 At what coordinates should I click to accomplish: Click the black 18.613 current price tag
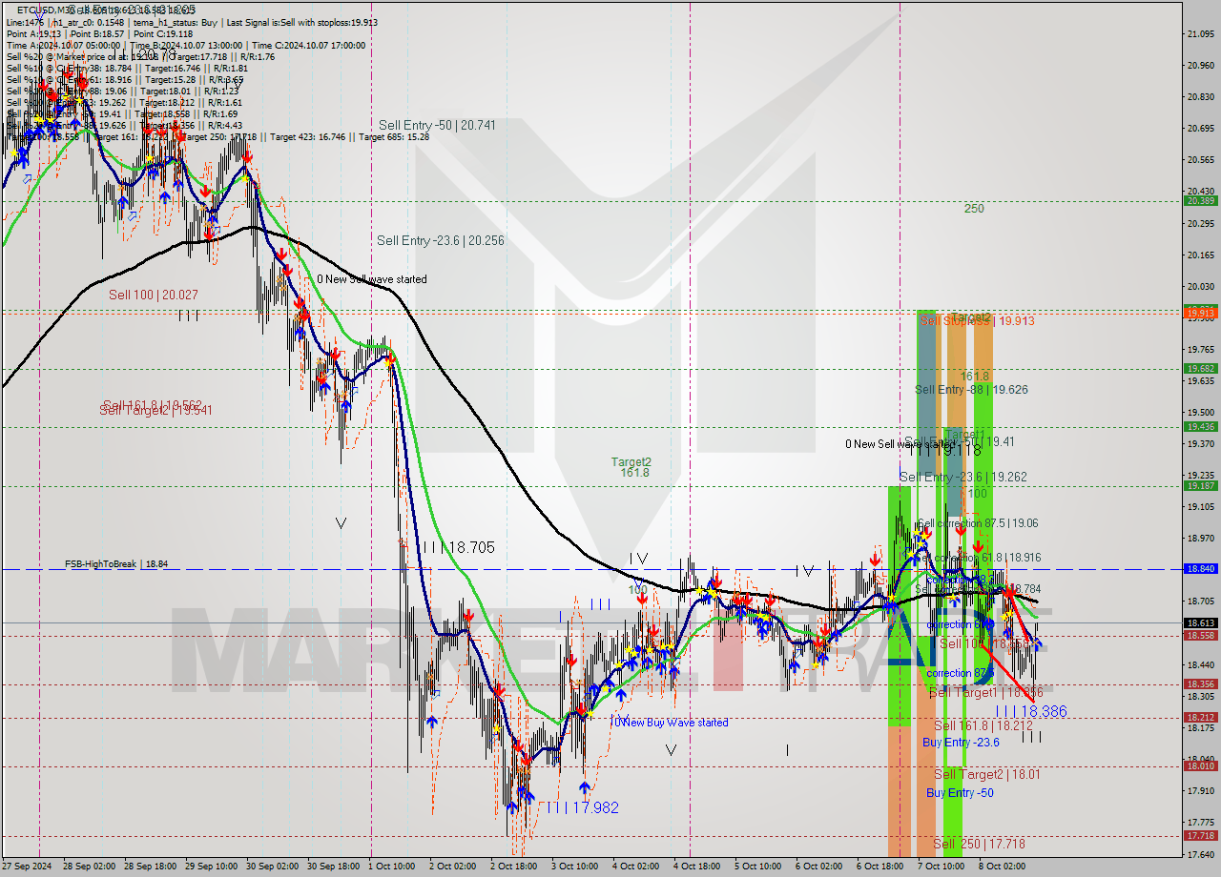1200,623
